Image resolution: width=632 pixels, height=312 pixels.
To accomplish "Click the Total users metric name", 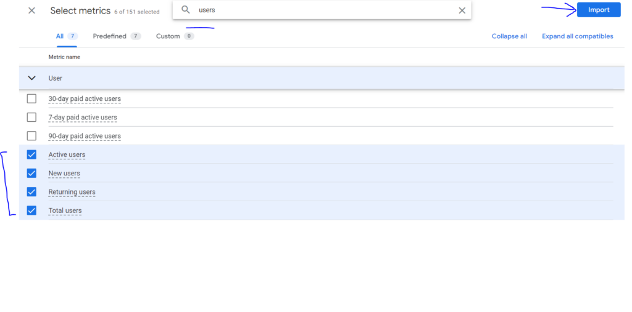I will point(65,210).
